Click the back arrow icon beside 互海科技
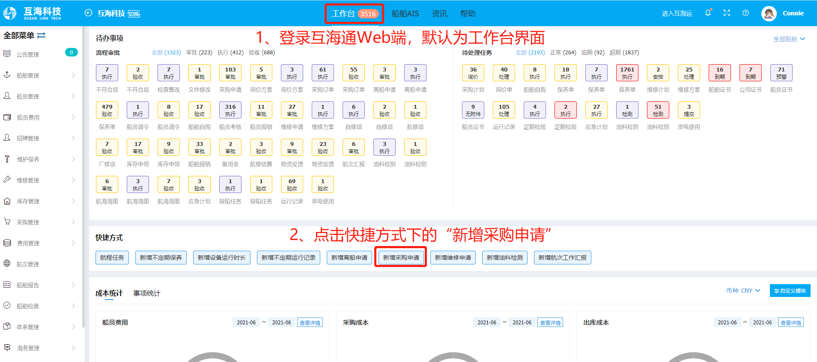 click(88, 13)
